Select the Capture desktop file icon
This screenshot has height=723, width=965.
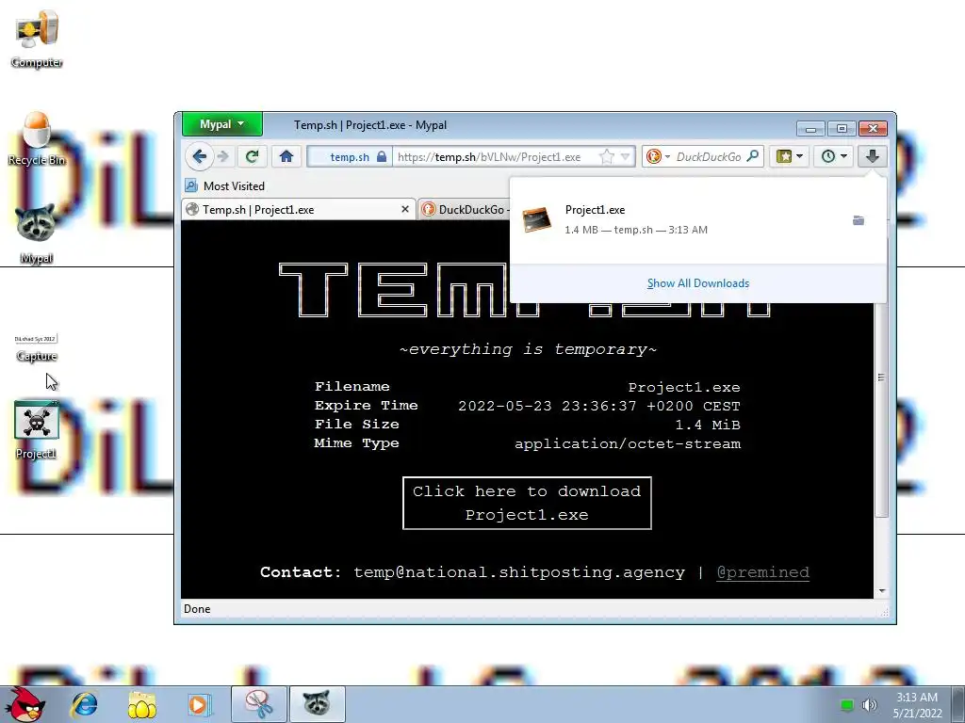point(37,346)
